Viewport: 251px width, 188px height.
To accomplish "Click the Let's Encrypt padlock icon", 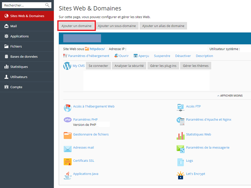I will coord(181,175).
